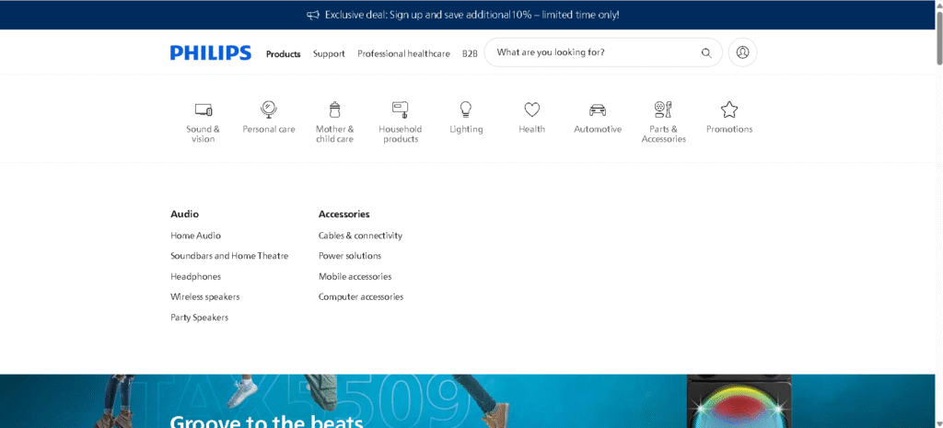Go to Soundbars and Home Theatre
The height and width of the screenshot is (428, 943).
pos(229,256)
